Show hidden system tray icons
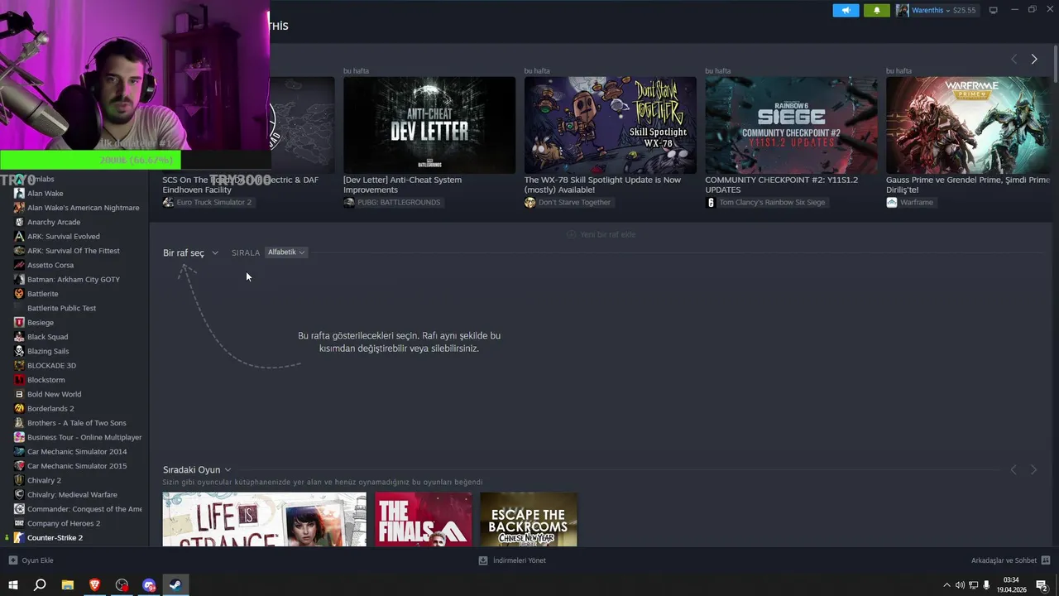The height and width of the screenshot is (596, 1059). [946, 585]
